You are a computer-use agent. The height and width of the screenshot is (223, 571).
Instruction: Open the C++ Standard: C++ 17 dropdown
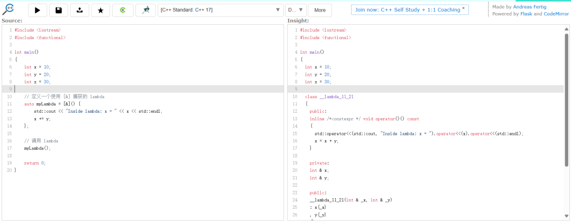(x=221, y=10)
